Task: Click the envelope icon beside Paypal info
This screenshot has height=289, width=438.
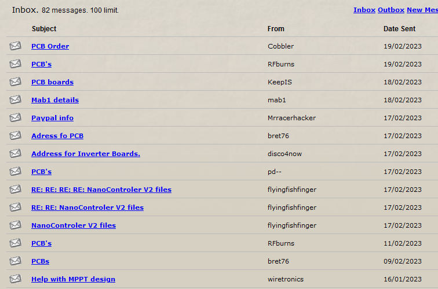Action: [15, 118]
